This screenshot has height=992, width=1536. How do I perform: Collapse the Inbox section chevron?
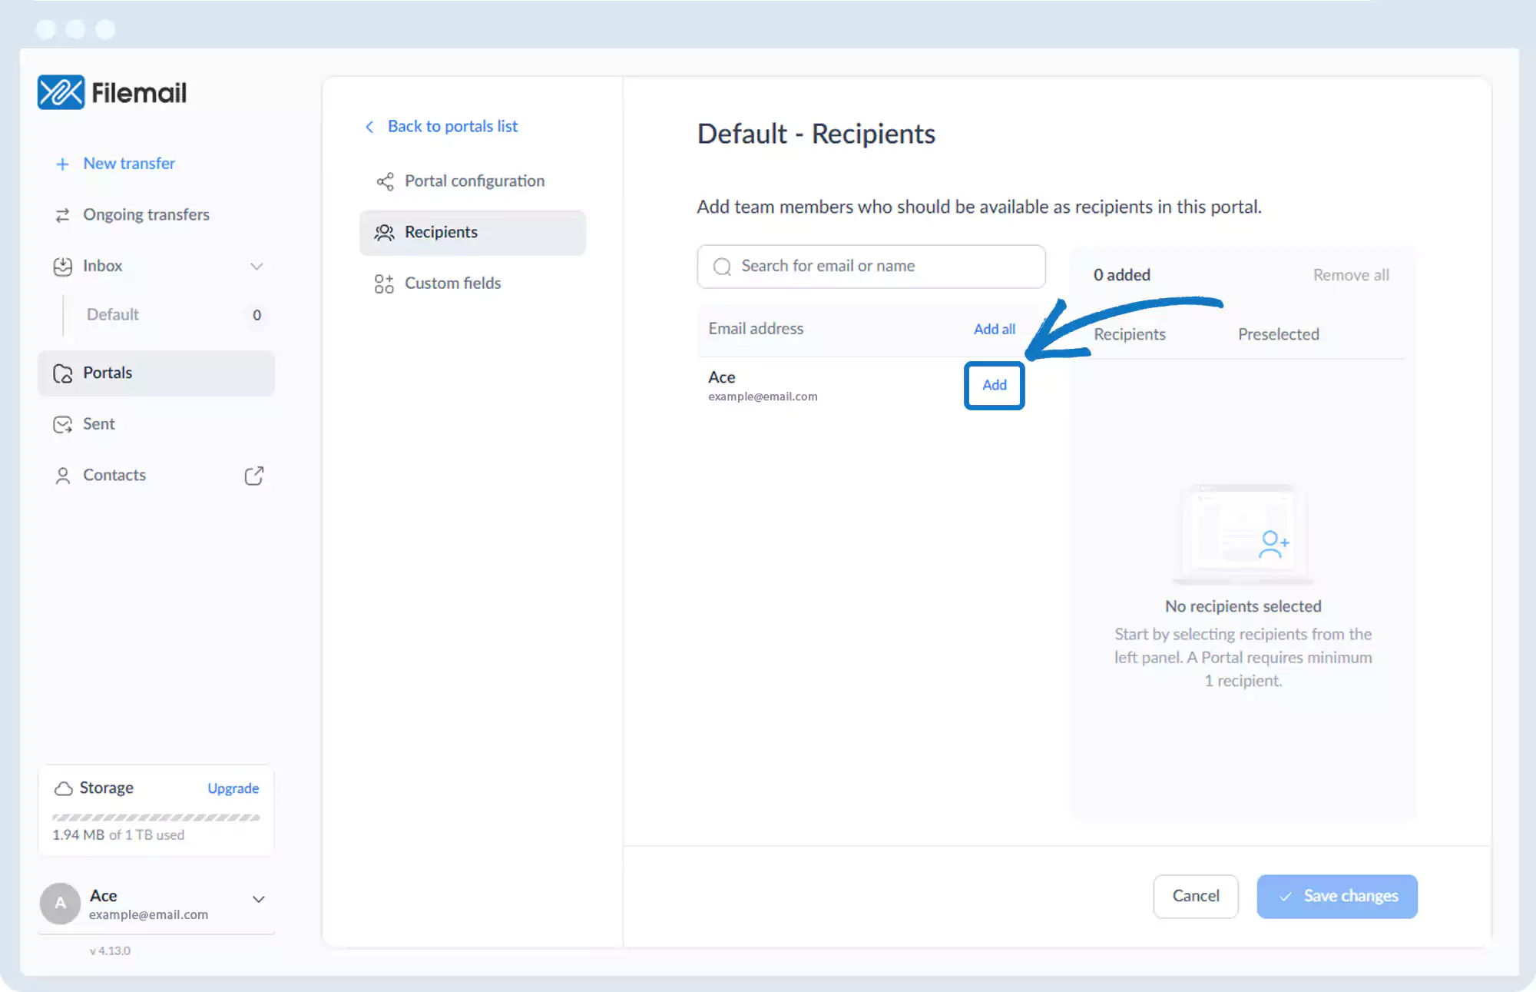coord(257,267)
